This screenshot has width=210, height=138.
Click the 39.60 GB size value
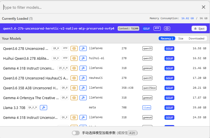click(x=199, y=107)
